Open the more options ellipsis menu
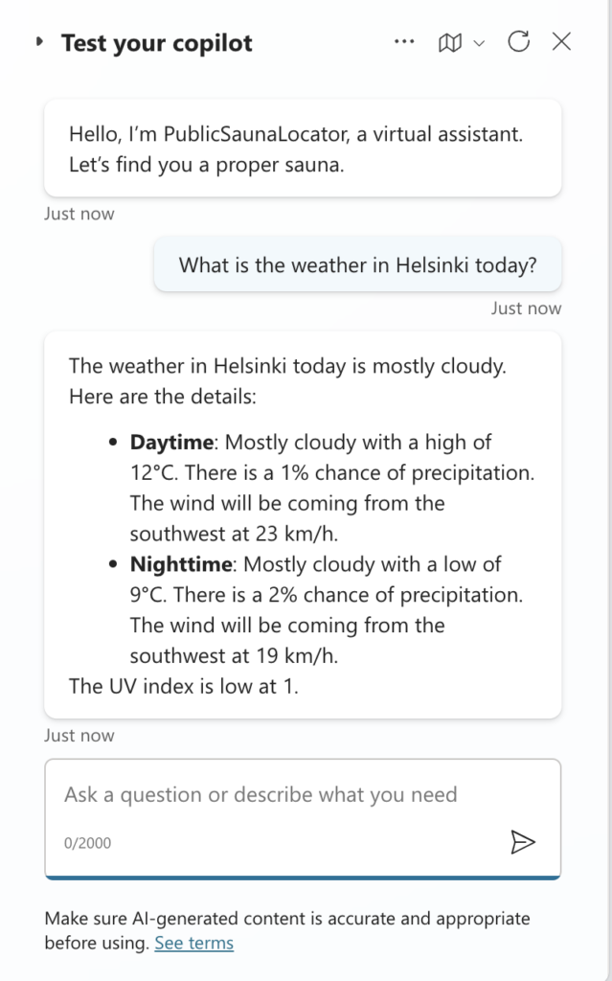 point(405,42)
